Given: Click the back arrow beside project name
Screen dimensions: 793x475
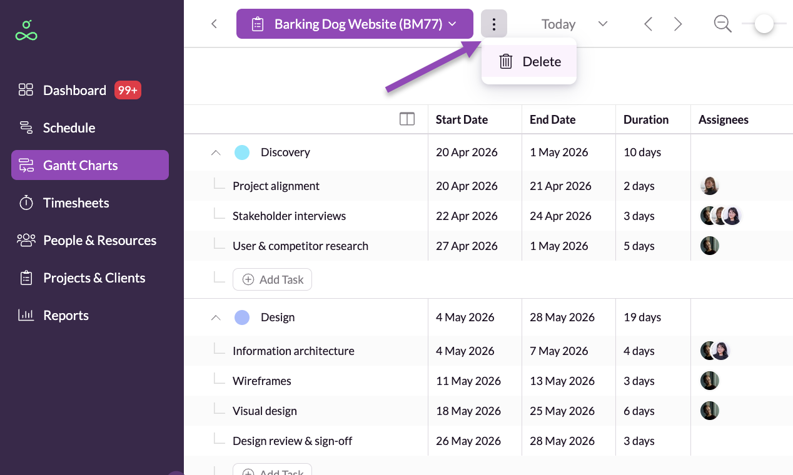Looking at the screenshot, I should 214,24.
